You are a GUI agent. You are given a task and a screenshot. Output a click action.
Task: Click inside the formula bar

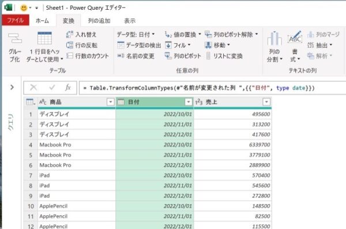pos(212,88)
